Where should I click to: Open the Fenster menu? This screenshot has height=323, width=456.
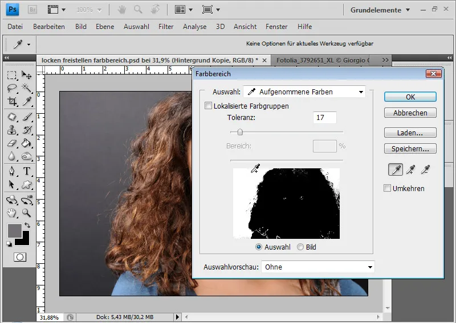(x=276, y=27)
